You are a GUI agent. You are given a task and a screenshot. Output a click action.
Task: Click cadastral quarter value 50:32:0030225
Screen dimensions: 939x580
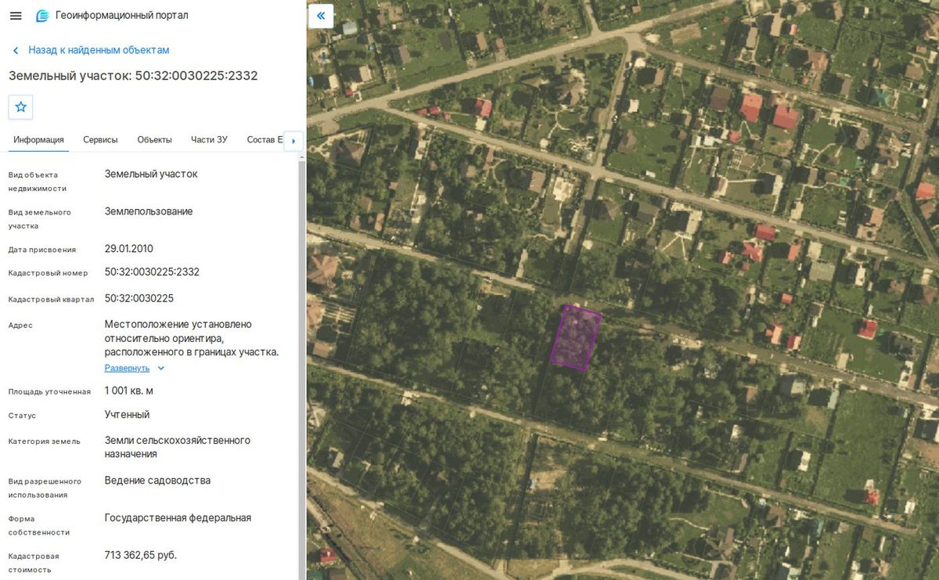coord(139,298)
